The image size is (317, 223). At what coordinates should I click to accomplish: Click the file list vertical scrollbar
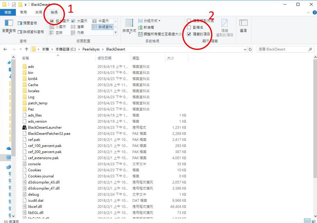(x=315, y=119)
